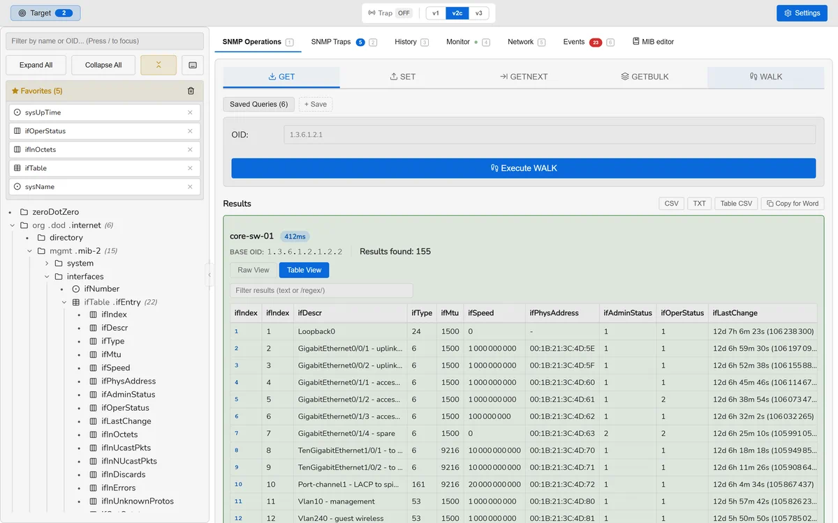The image size is (838, 523).
Task: Open the ifTable favorite via its table icon
Action: (x=17, y=168)
